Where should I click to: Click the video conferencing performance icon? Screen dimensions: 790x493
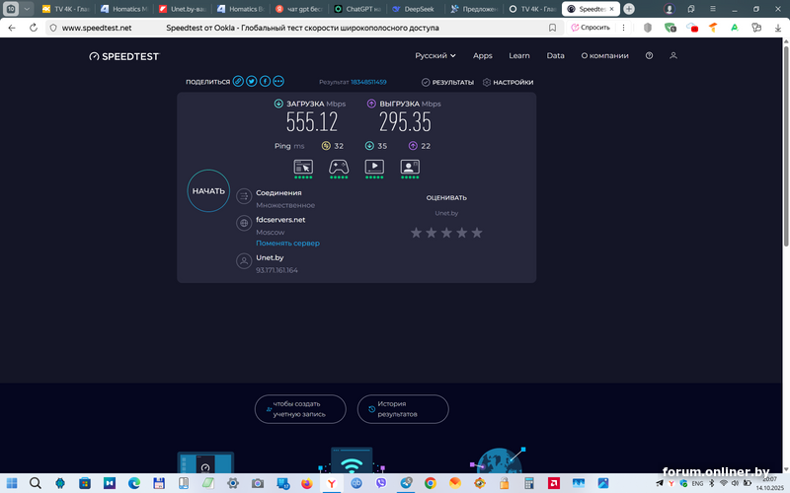410,167
